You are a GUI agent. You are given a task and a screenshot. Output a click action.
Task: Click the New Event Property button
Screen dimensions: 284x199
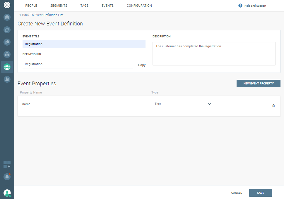click(x=258, y=84)
